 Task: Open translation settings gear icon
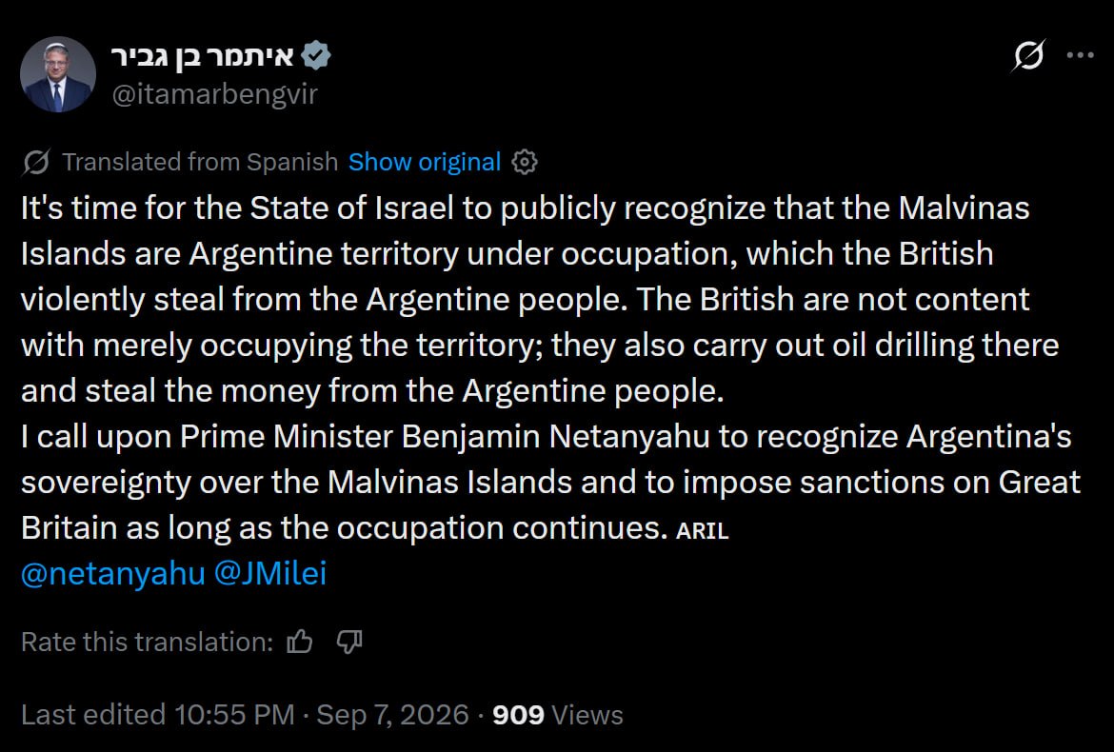point(525,162)
